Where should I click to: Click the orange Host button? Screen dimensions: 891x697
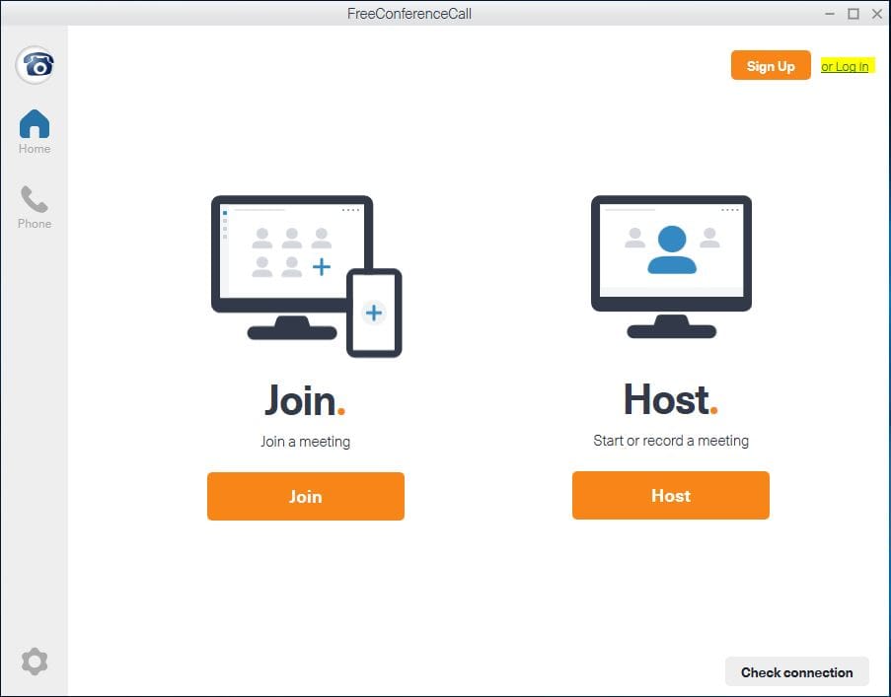pyautogui.click(x=671, y=495)
